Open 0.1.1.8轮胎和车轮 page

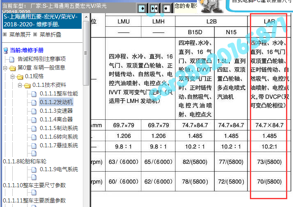click(x=25, y=161)
